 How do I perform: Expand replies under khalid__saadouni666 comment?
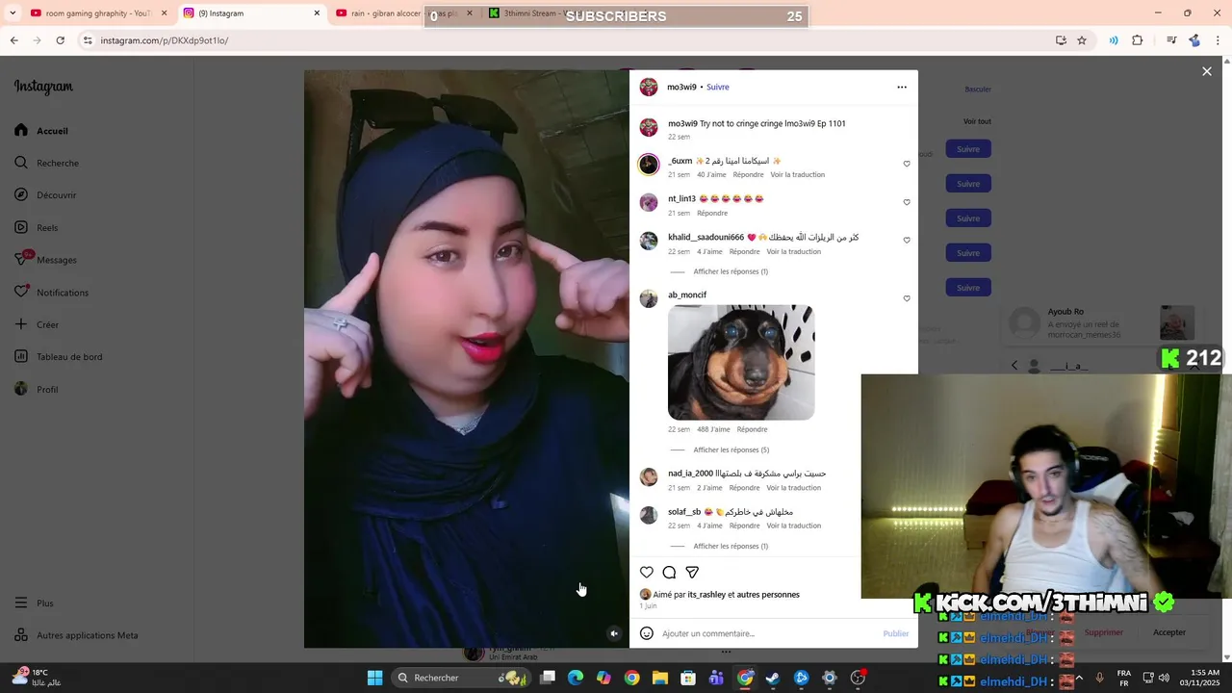pos(731,271)
